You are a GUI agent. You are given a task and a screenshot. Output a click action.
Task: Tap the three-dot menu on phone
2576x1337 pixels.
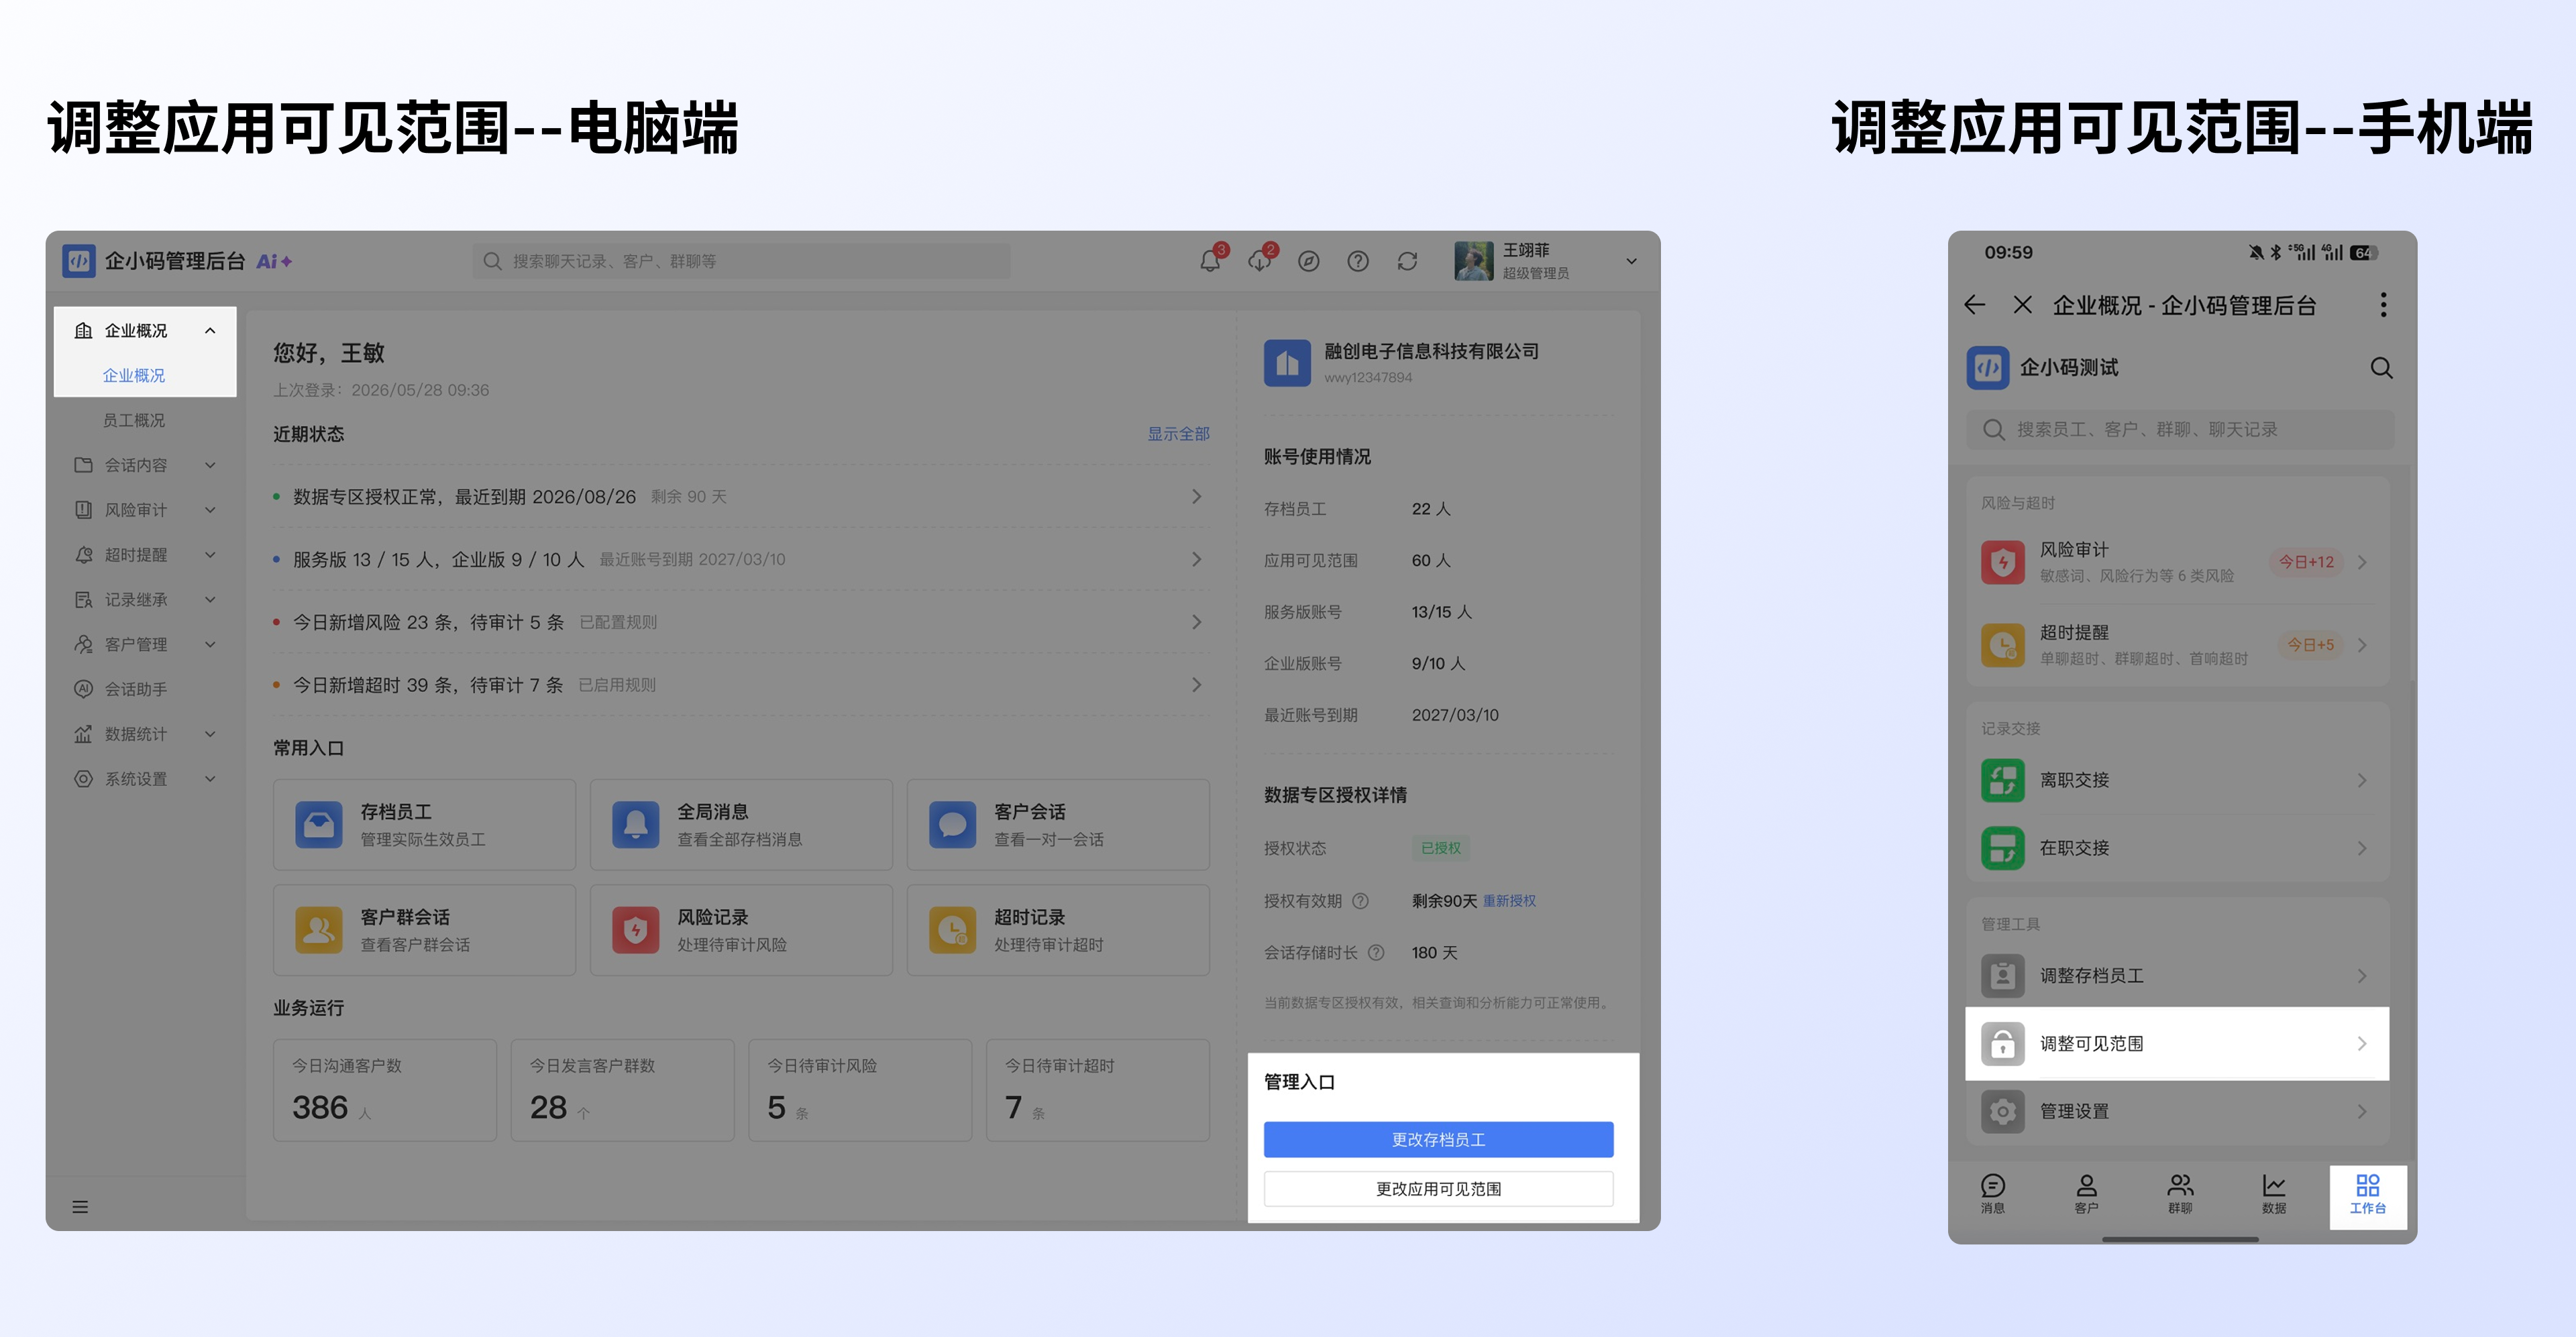(2383, 305)
